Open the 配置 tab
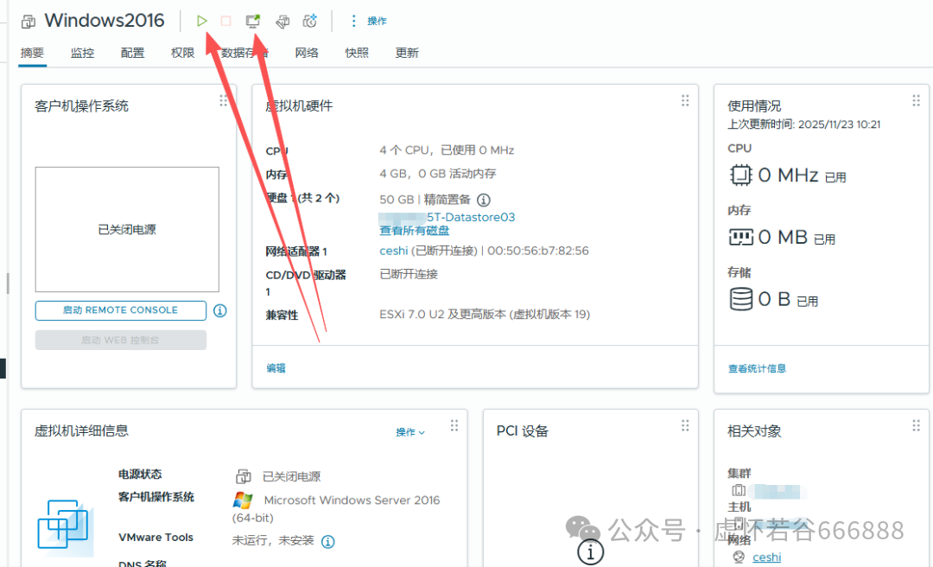 point(132,53)
